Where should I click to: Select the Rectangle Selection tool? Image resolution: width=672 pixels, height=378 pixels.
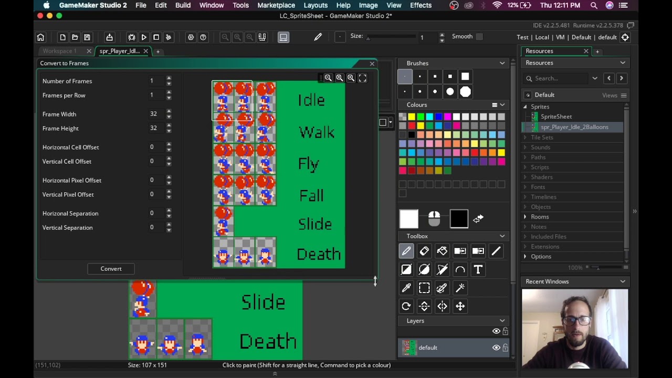pyautogui.click(x=424, y=288)
